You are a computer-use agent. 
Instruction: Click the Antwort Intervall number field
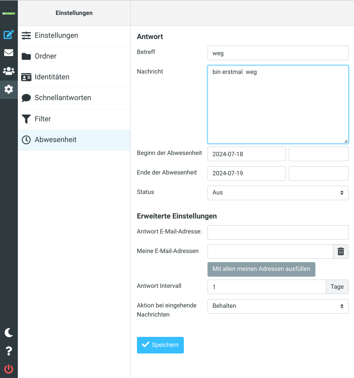[x=267, y=287]
